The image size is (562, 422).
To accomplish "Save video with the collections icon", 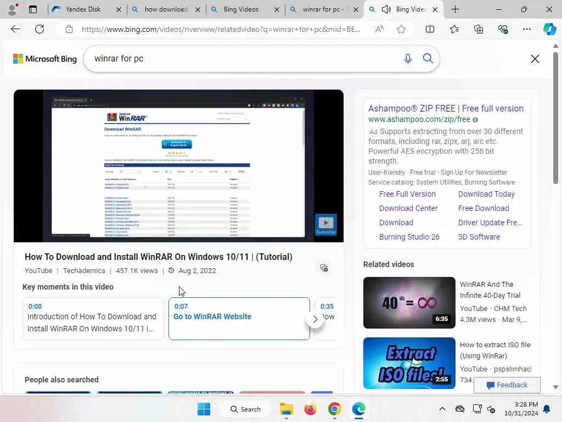I will point(324,268).
